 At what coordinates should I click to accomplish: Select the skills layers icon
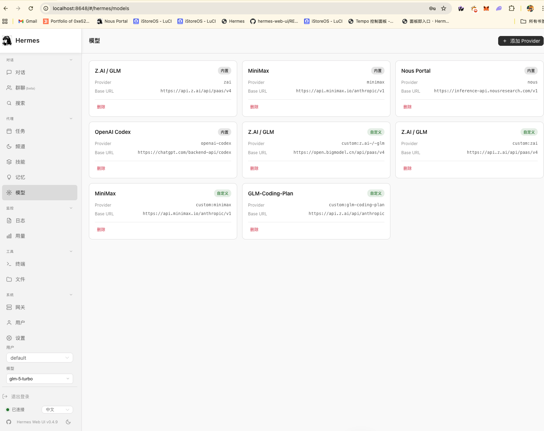coord(9,162)
